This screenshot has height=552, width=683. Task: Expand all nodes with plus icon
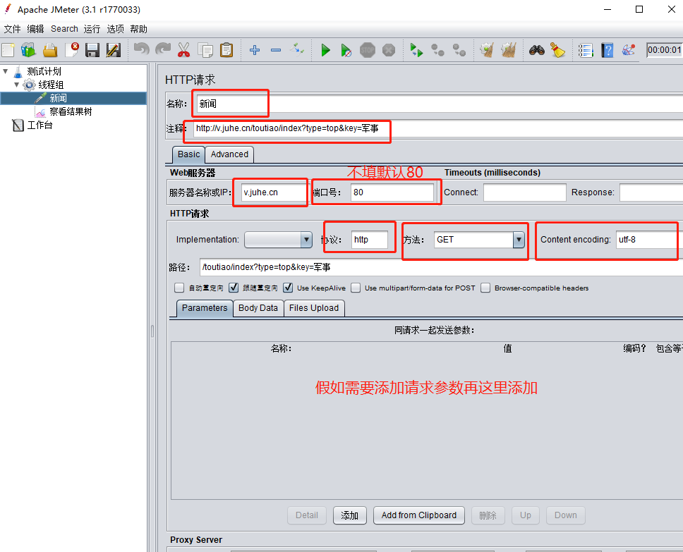pos(255,50)
